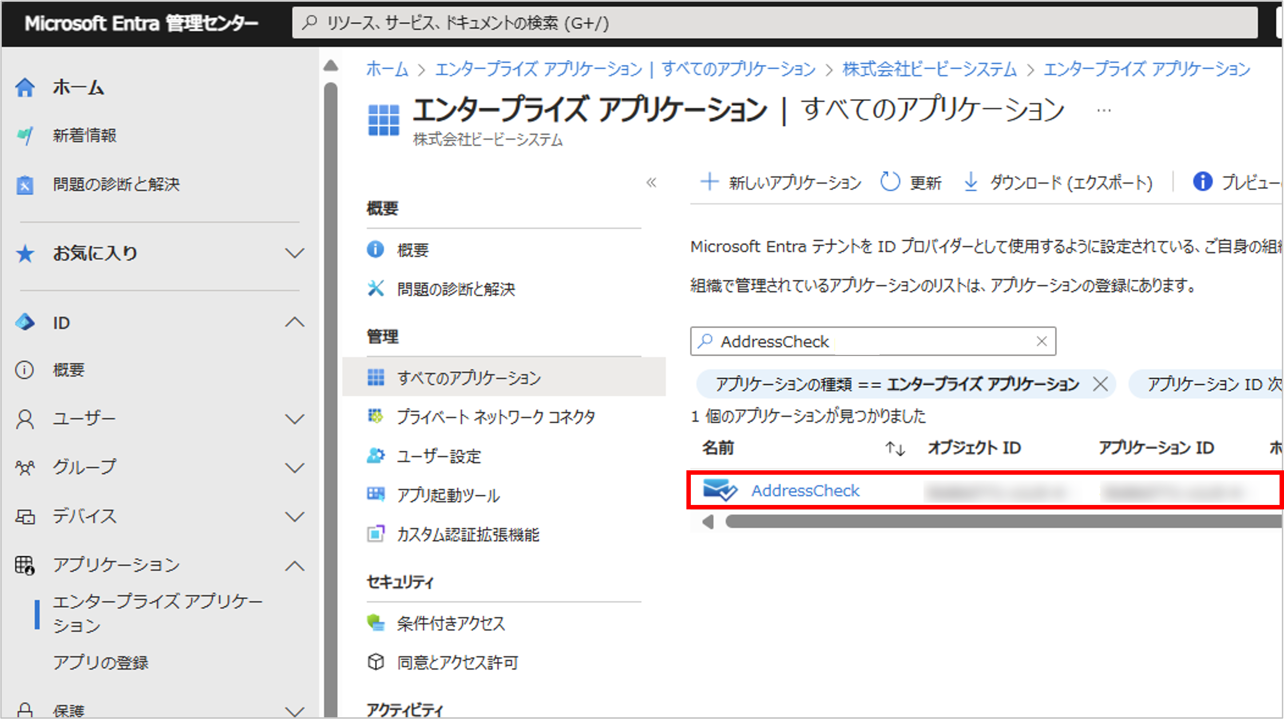Click the Download export arrow icon
Image resolution: width=1284 pixels, height=719 pixels.
click(970, 182)
